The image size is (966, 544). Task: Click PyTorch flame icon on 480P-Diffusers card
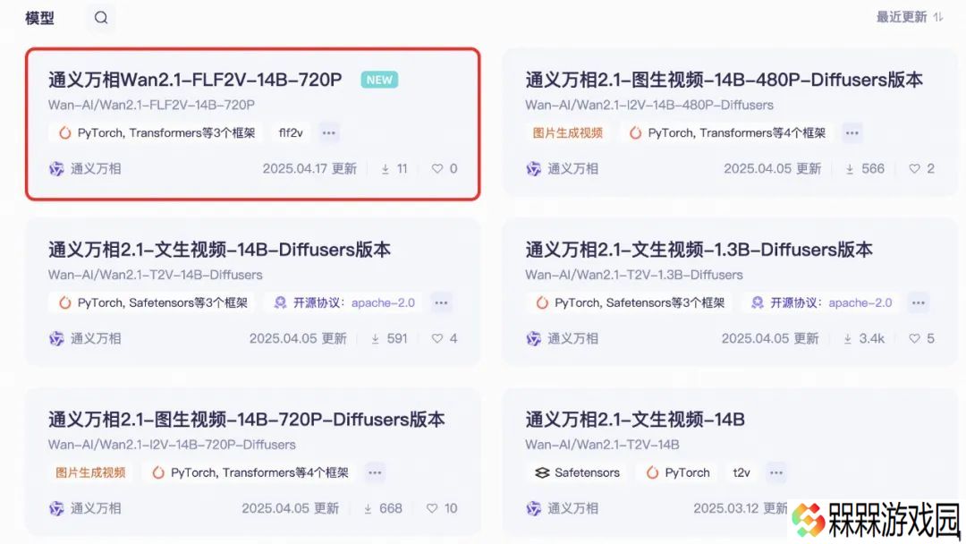click(x=635, y=132)
